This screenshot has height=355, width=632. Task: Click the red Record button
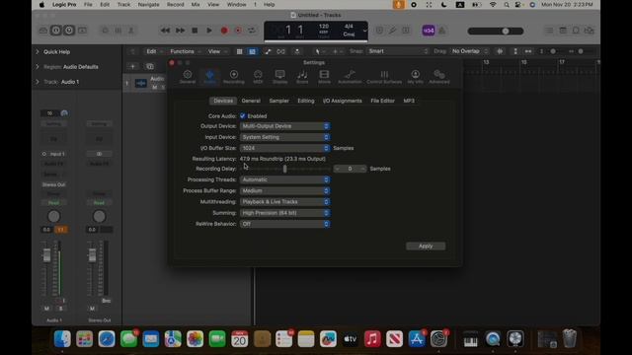tap(224, 31)
